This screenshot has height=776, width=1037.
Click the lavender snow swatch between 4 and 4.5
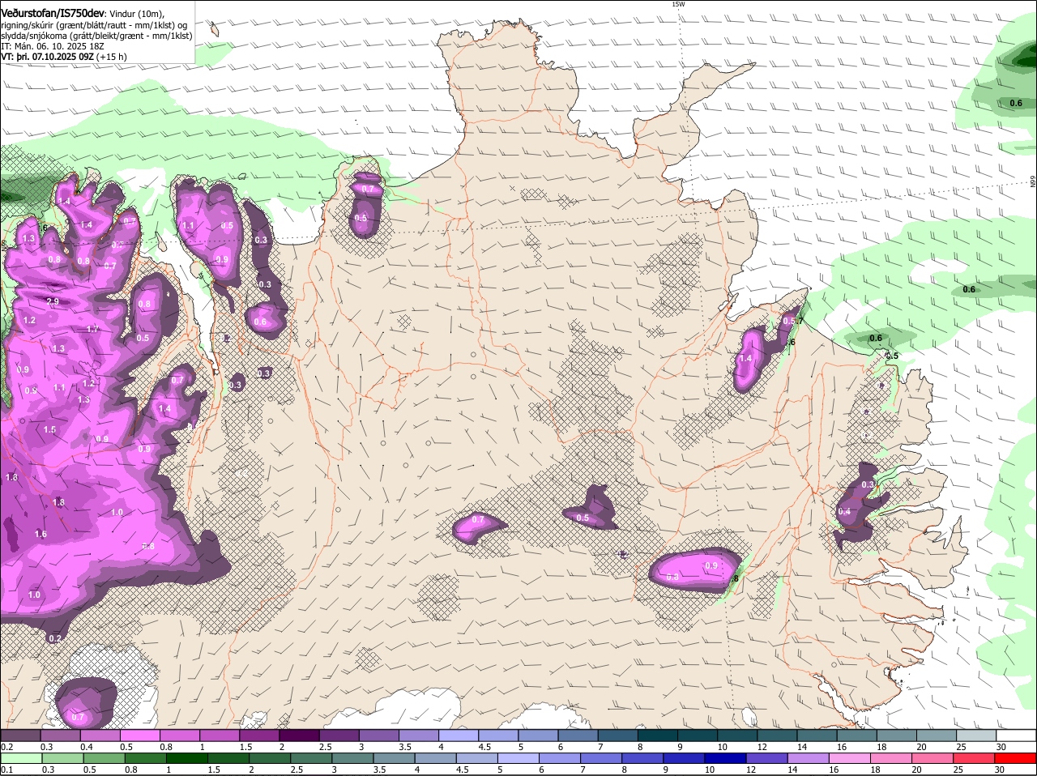pos(458,735)
